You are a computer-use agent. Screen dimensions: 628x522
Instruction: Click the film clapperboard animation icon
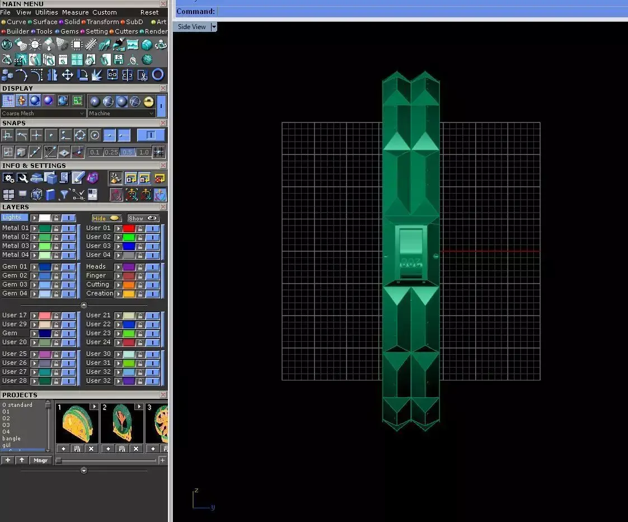click(x=21, y=60)
